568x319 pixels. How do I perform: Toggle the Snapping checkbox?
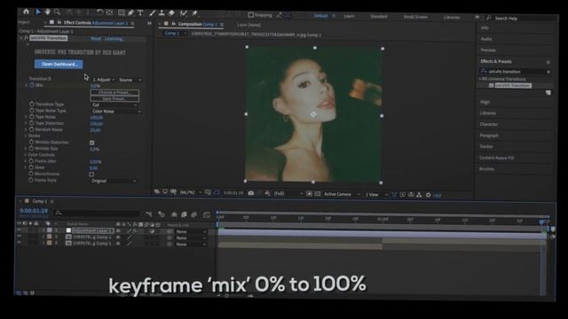[x=250, y=15]
